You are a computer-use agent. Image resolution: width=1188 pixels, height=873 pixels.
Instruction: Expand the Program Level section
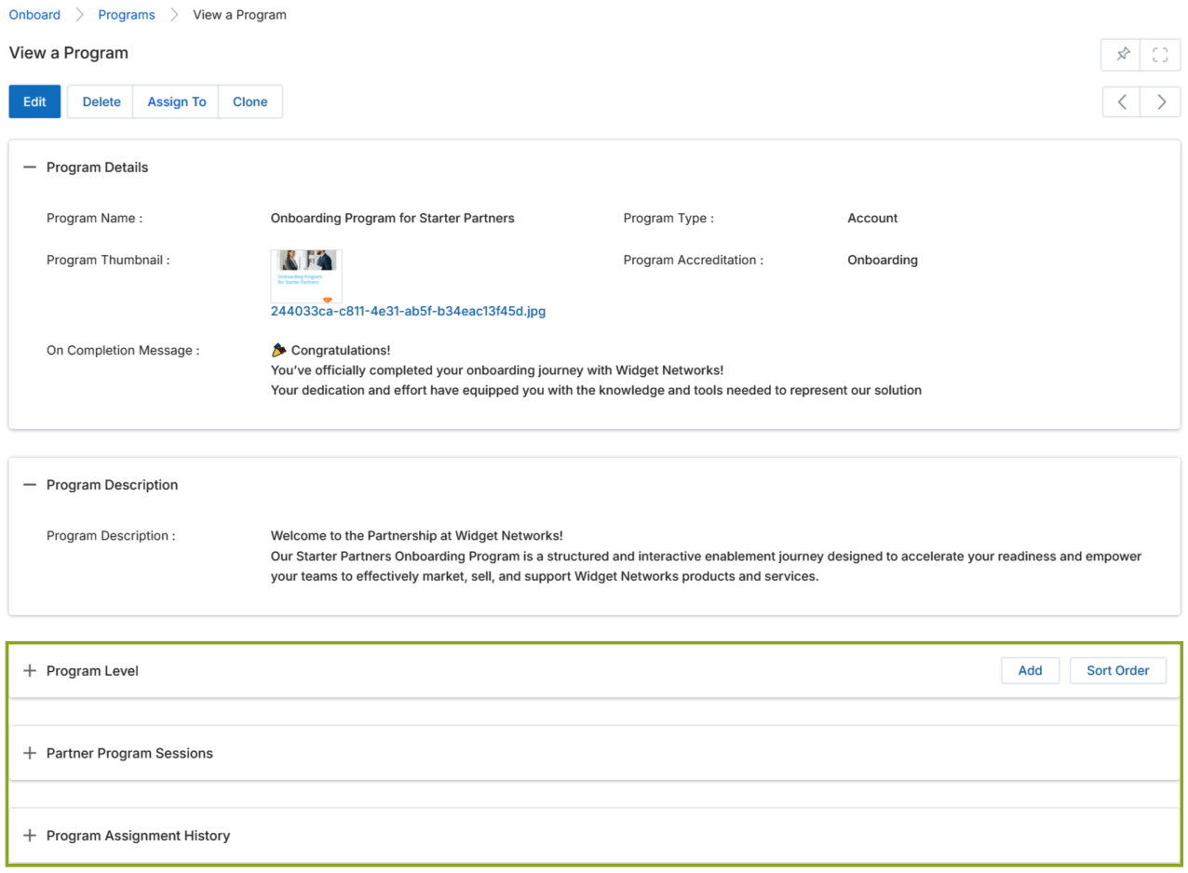click(30, 671)
